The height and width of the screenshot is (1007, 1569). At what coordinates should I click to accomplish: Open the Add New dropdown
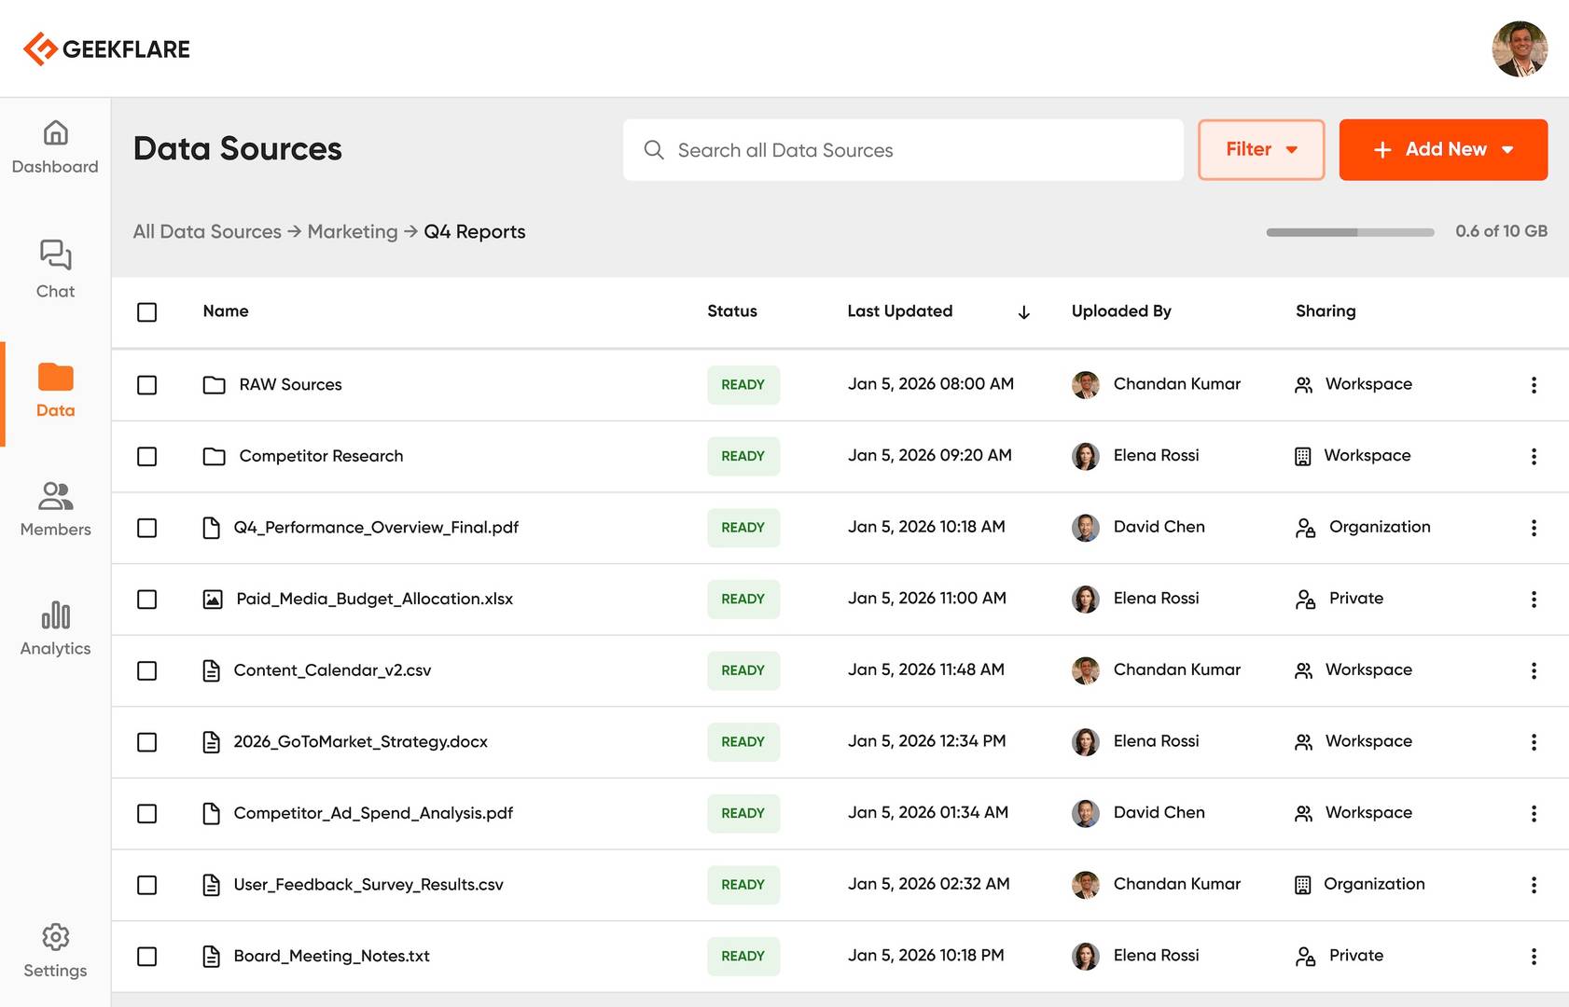click(x=1442, y=150)
